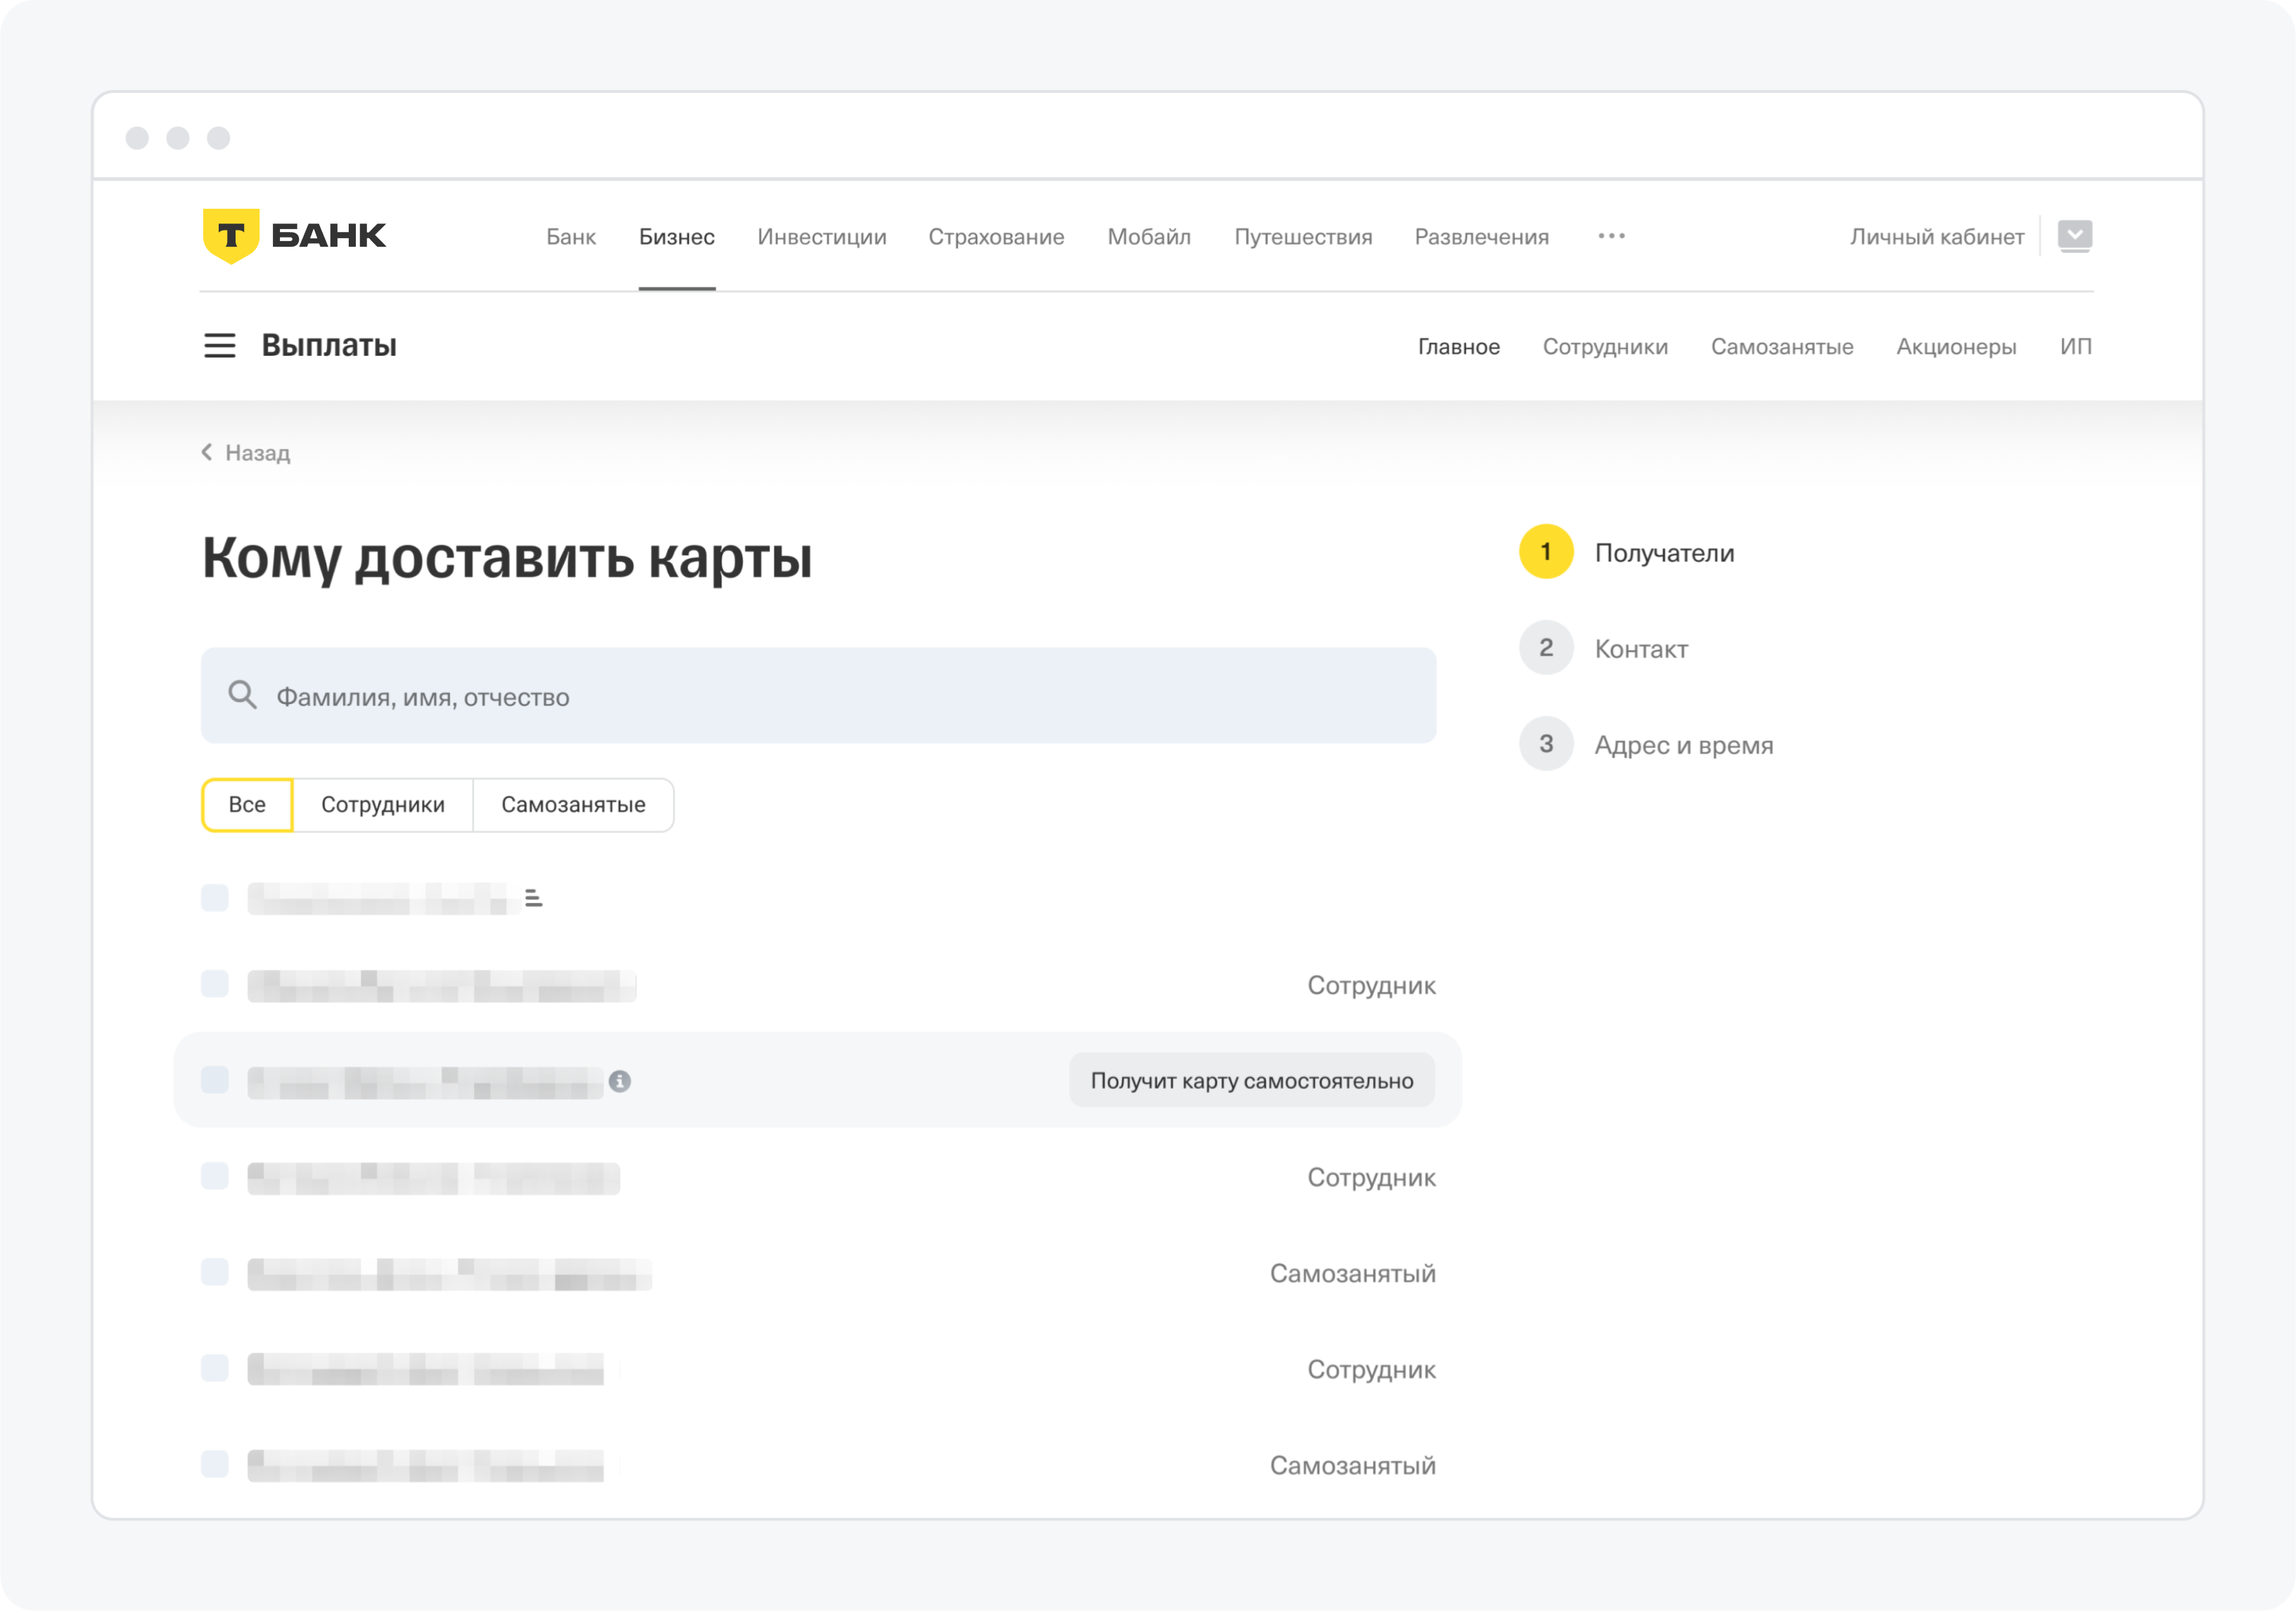Open the three-dots more menu in navigation
The width and height of the screenshot is (2296, 1611).
coord(1611,236)
